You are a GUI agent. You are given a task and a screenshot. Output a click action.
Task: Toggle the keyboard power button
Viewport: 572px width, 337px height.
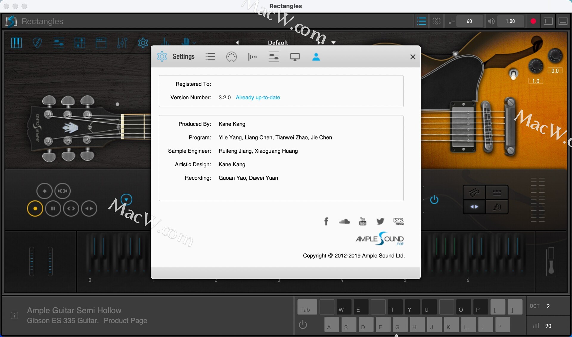coord(303,325)
